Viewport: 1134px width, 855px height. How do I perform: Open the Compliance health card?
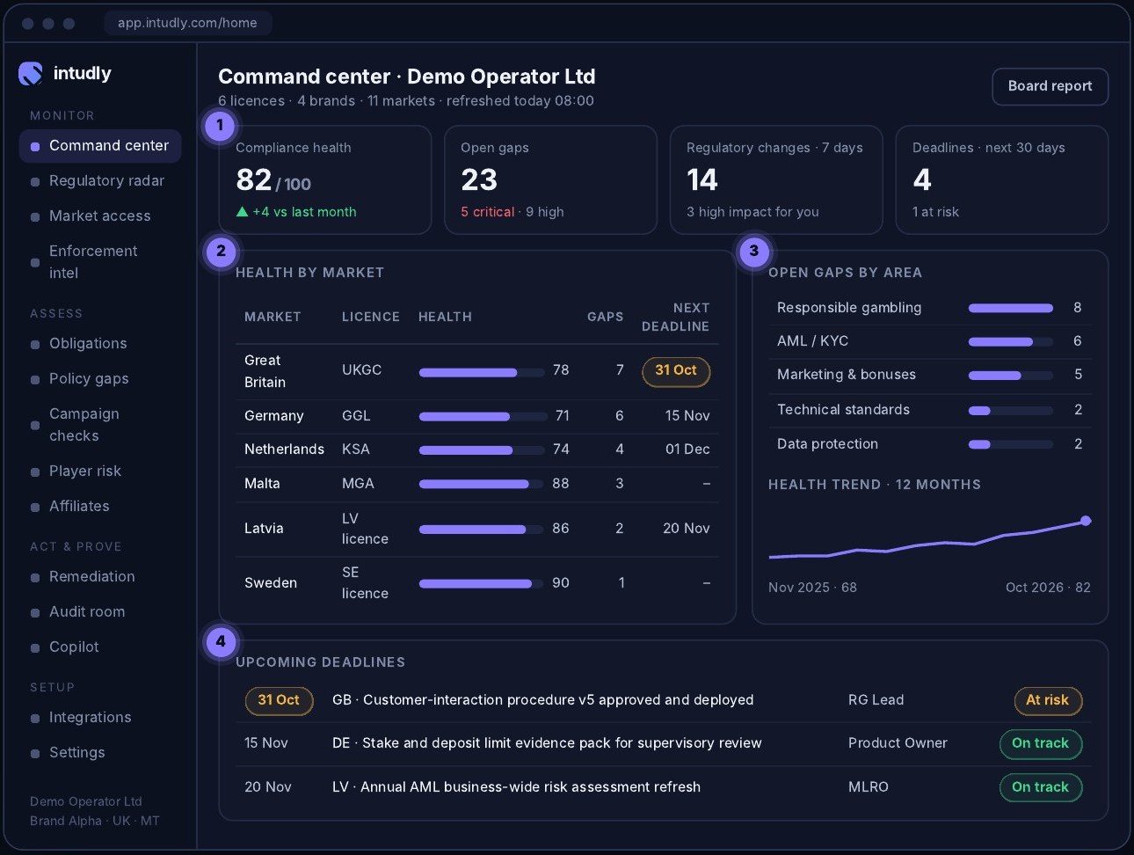pyautogui.click(x=325, y=179)
